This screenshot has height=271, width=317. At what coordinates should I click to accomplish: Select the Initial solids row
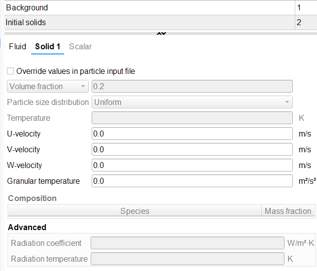tap(148, 22)
